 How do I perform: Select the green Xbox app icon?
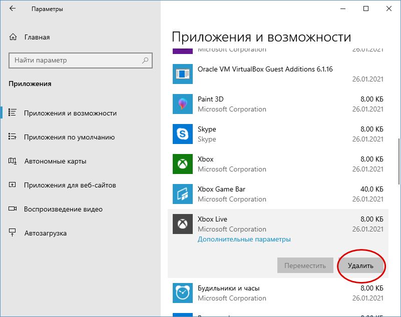tap(182, 164)
